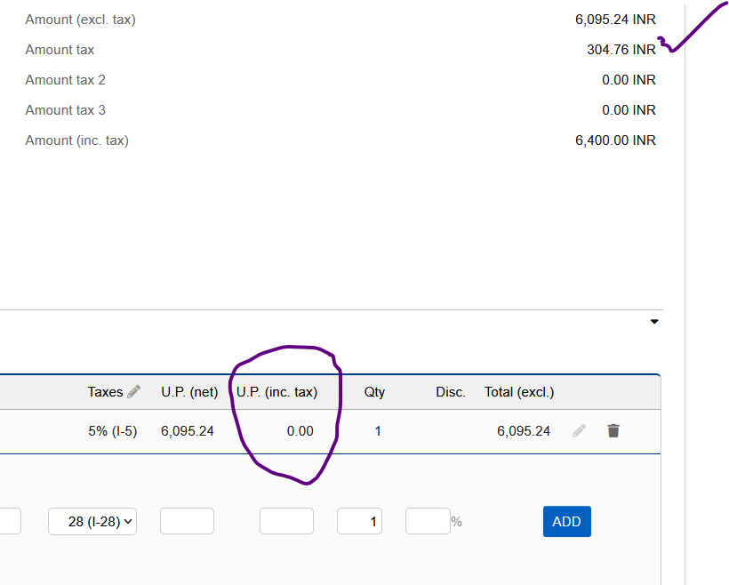729x585 pixels.
Task: Click the U.P. (net) row value 6,095.24
Action: (x=188, y=431)
